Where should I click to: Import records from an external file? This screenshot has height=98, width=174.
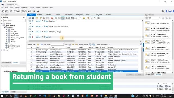pyautogui.click(x=94, y=45)
